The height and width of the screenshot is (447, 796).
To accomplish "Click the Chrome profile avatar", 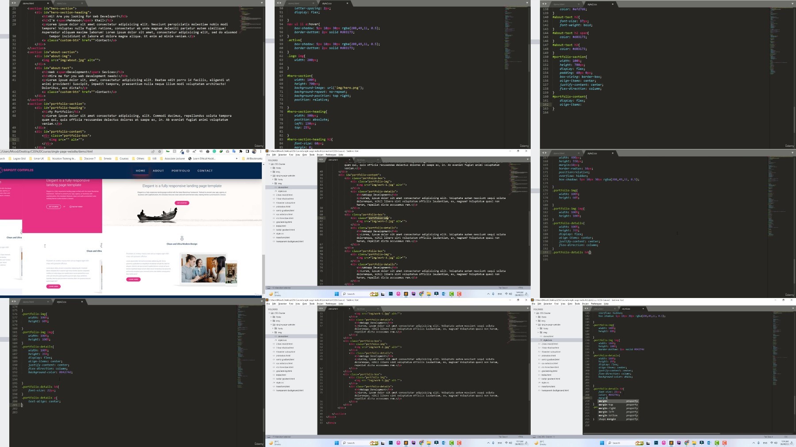I will click(254, 152).
